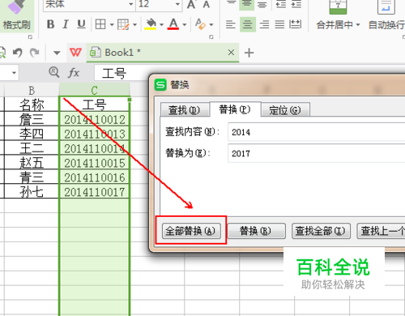Toggle bold formatting
Screen dimensions: 405x316
50,24
